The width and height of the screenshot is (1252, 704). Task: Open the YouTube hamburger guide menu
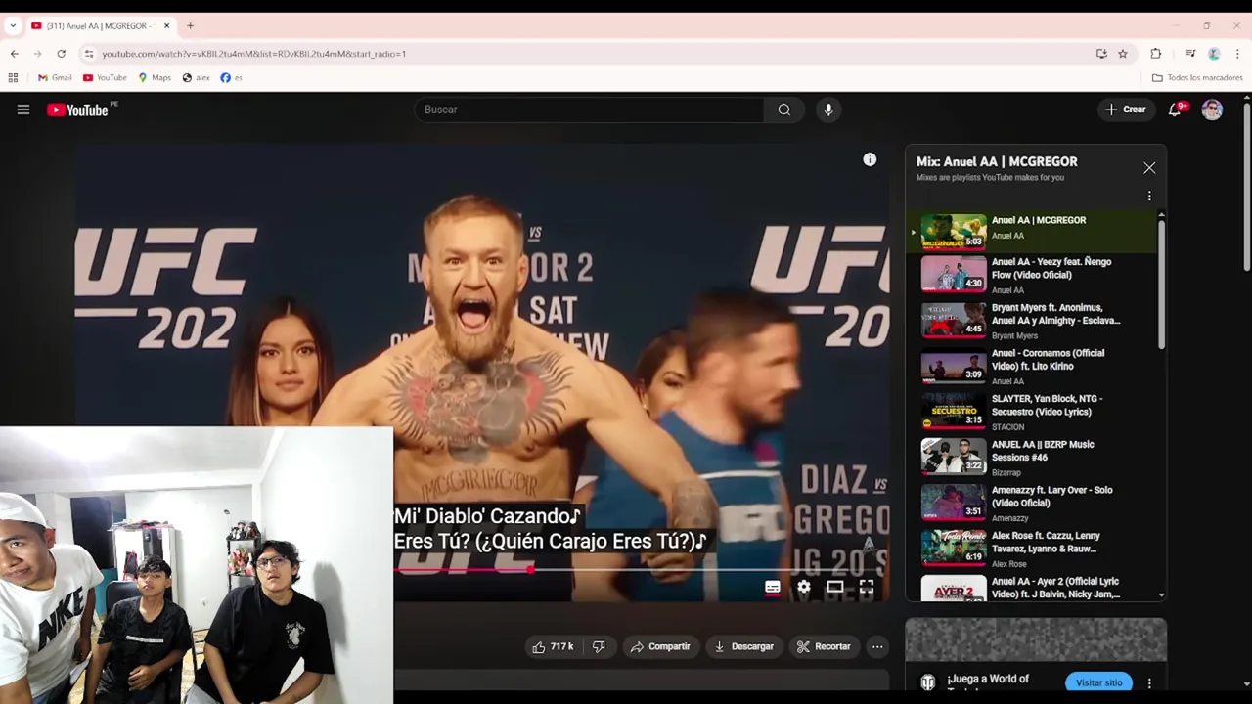[x=23, y=110]
